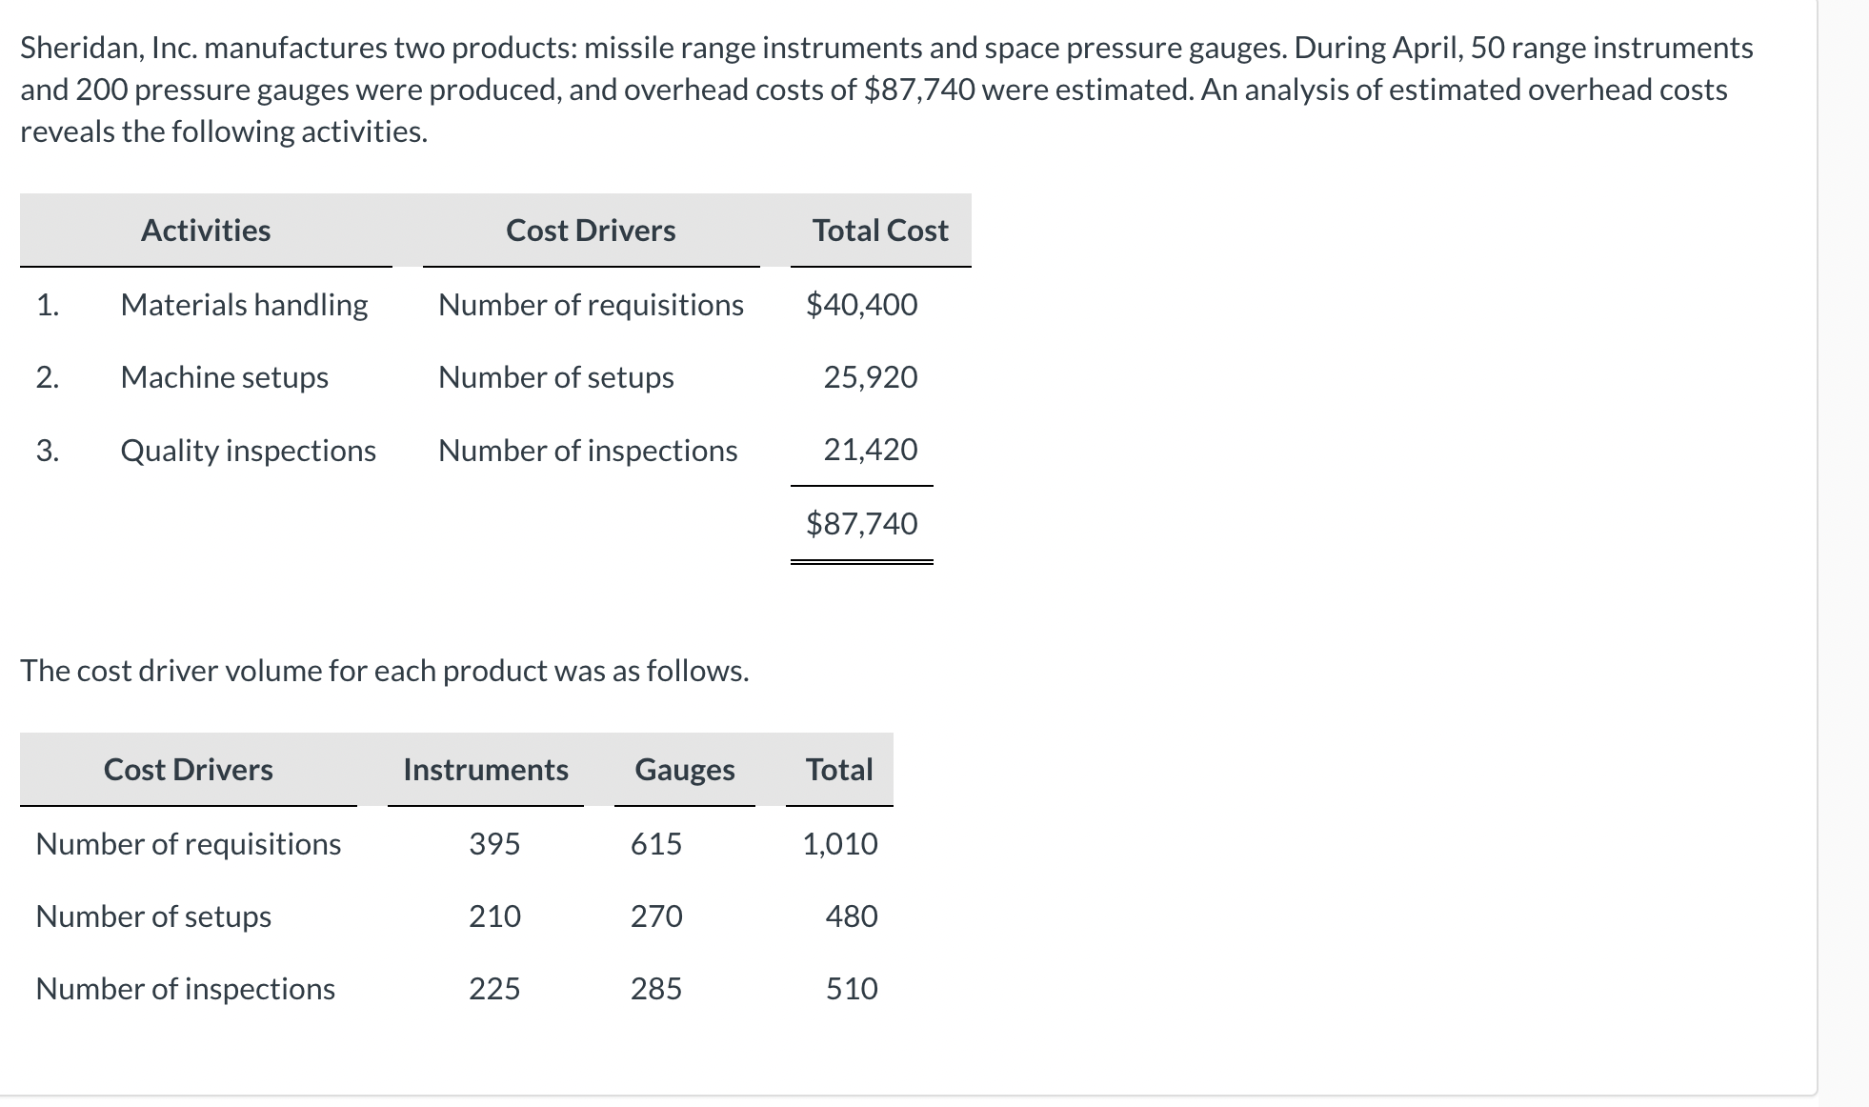The width and height of the screenshot is (1869, 1107).
Task: Click the upper table's Cost Drivers header
Action: pyautogui.click(x=591, y=231)
